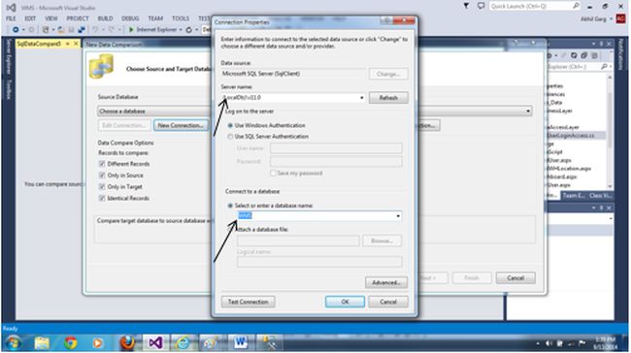Click the Open File toolbar icon
The image size is (631, 353).
point(61,30)
